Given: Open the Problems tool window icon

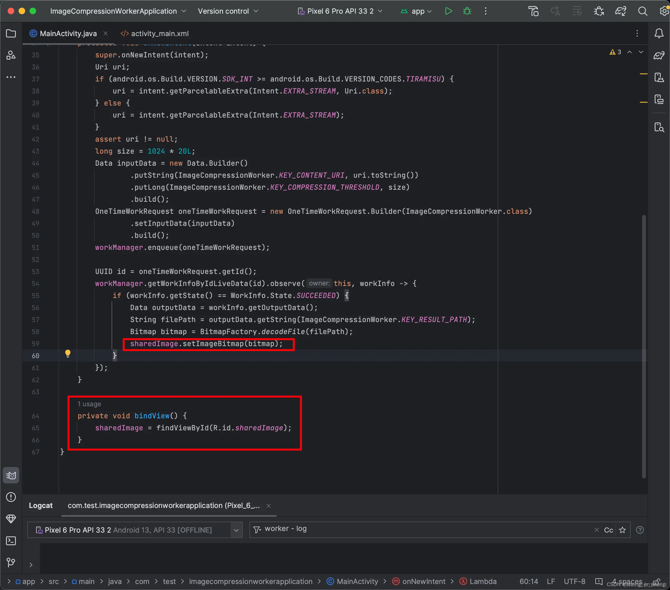Looking at the screenshot, I should click(11, 497).
